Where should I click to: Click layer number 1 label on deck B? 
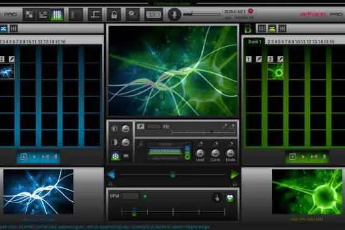[x=249, y=59]
